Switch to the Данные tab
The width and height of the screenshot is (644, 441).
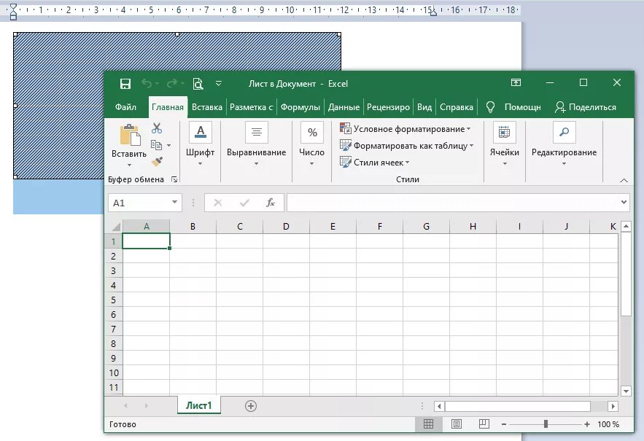(x=344, y=107)
